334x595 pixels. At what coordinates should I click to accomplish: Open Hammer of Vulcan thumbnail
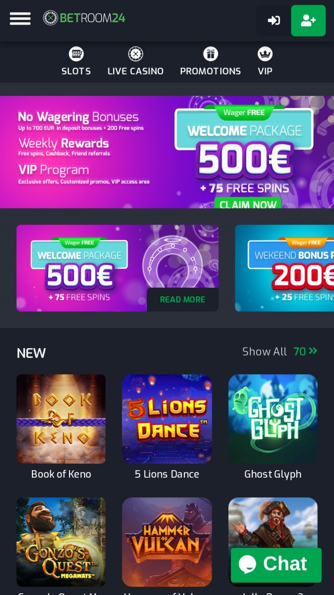pyautogui.click(x=167, y=542)
